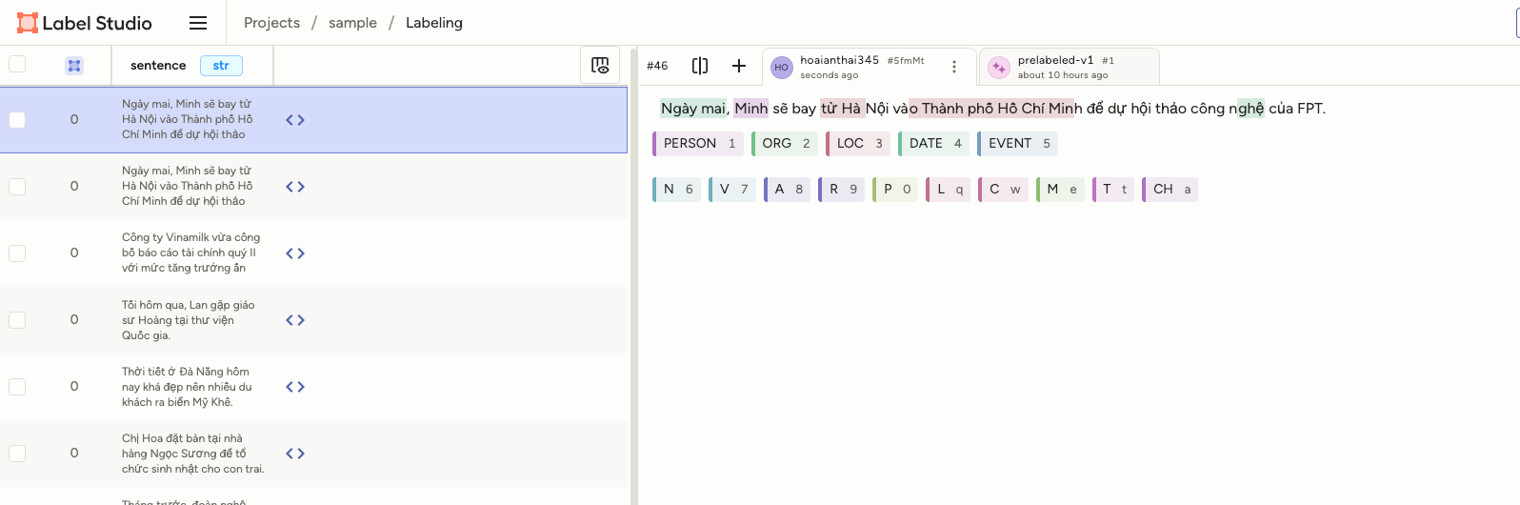This screenshot has width=1520, height=505.
Task: Check the first highlighted task row checkbox
Action: point(17,120)
